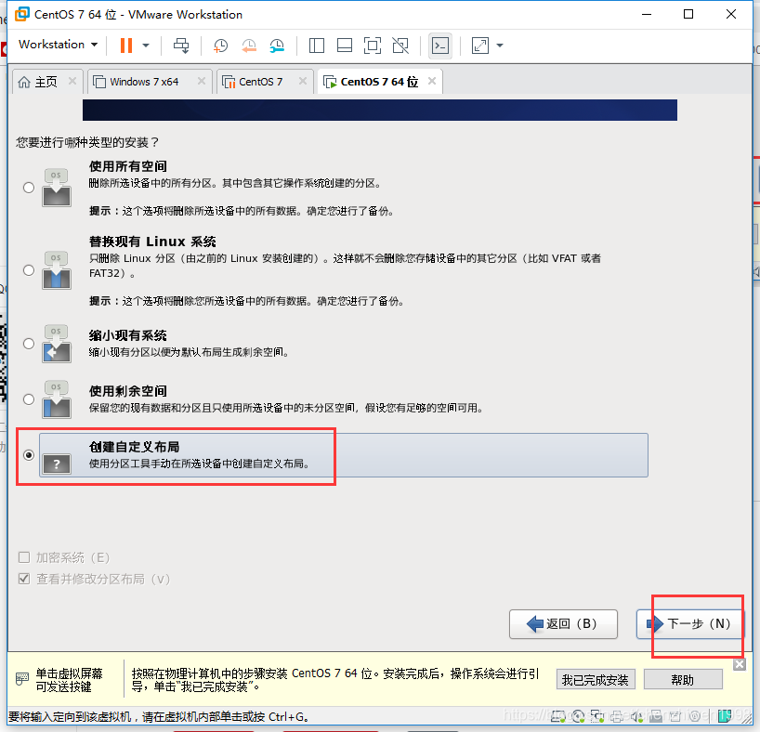Click the hard disk device status icon
This screenshot has width=760, height=732.
557,715
